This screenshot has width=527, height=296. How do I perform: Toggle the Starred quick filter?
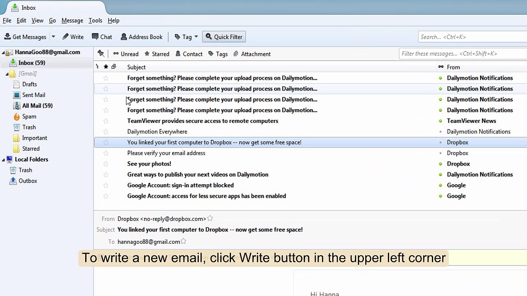(156, 54)
